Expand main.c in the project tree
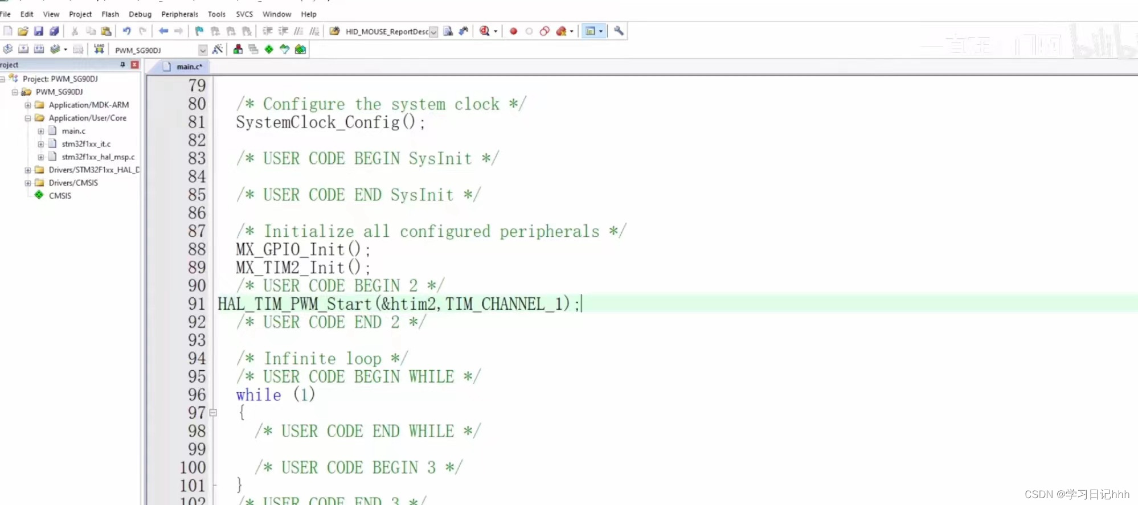1138x505 pixels. click(40, 132)
